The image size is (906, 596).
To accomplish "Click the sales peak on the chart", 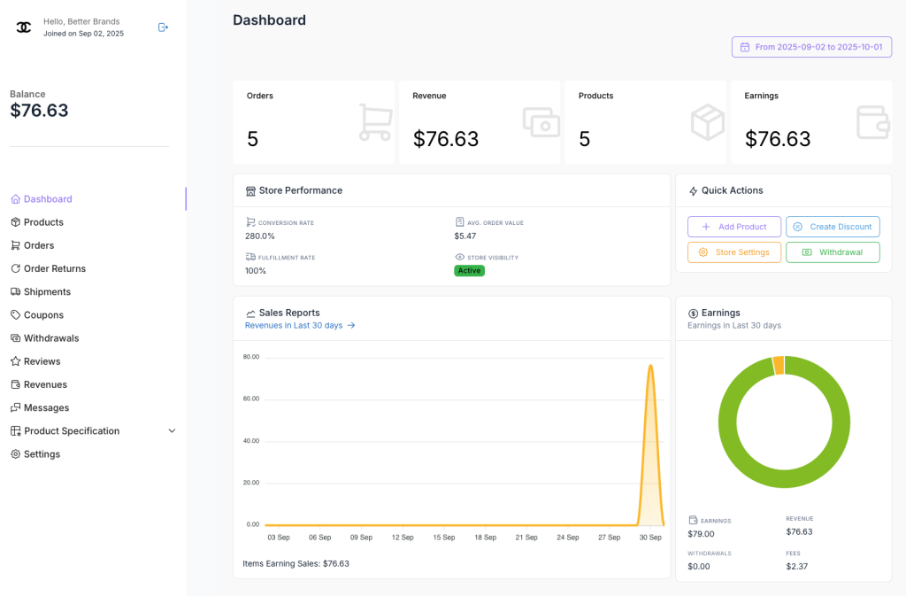I will [x=650, y=366].
